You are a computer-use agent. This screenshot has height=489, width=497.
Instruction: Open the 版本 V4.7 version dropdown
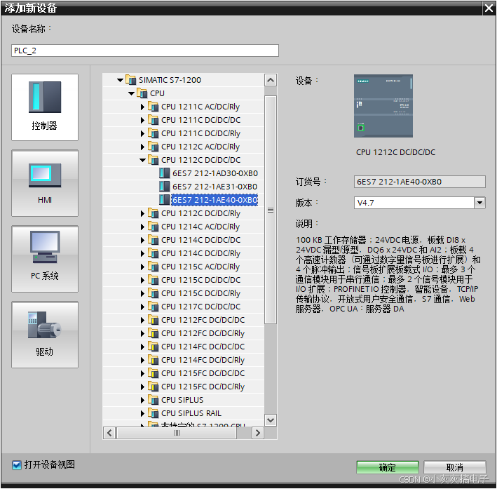[479, 203]
